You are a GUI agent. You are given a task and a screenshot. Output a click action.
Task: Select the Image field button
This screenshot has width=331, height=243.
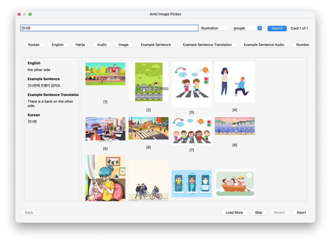[x=123, y=45]
